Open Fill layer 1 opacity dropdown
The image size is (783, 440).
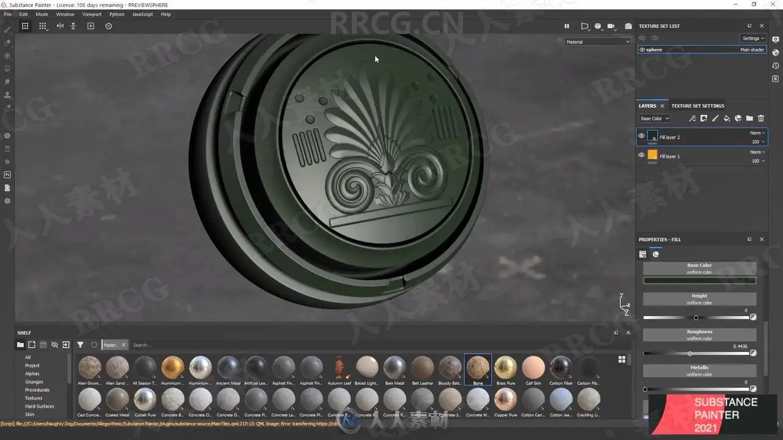point(759,161)
